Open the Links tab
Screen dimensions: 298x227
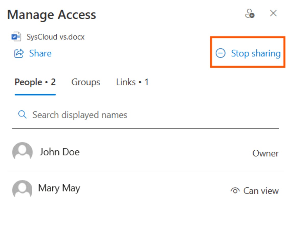[132, 82]
